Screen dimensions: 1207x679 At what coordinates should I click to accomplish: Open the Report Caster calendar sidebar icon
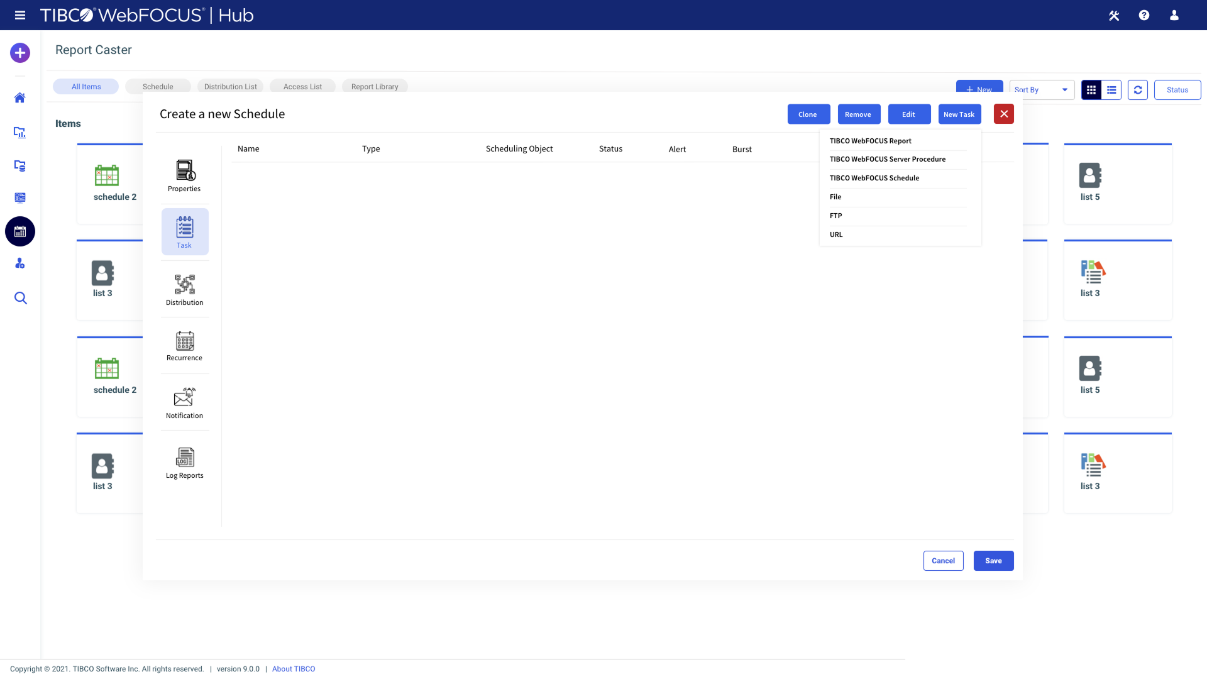coord(20,231)
